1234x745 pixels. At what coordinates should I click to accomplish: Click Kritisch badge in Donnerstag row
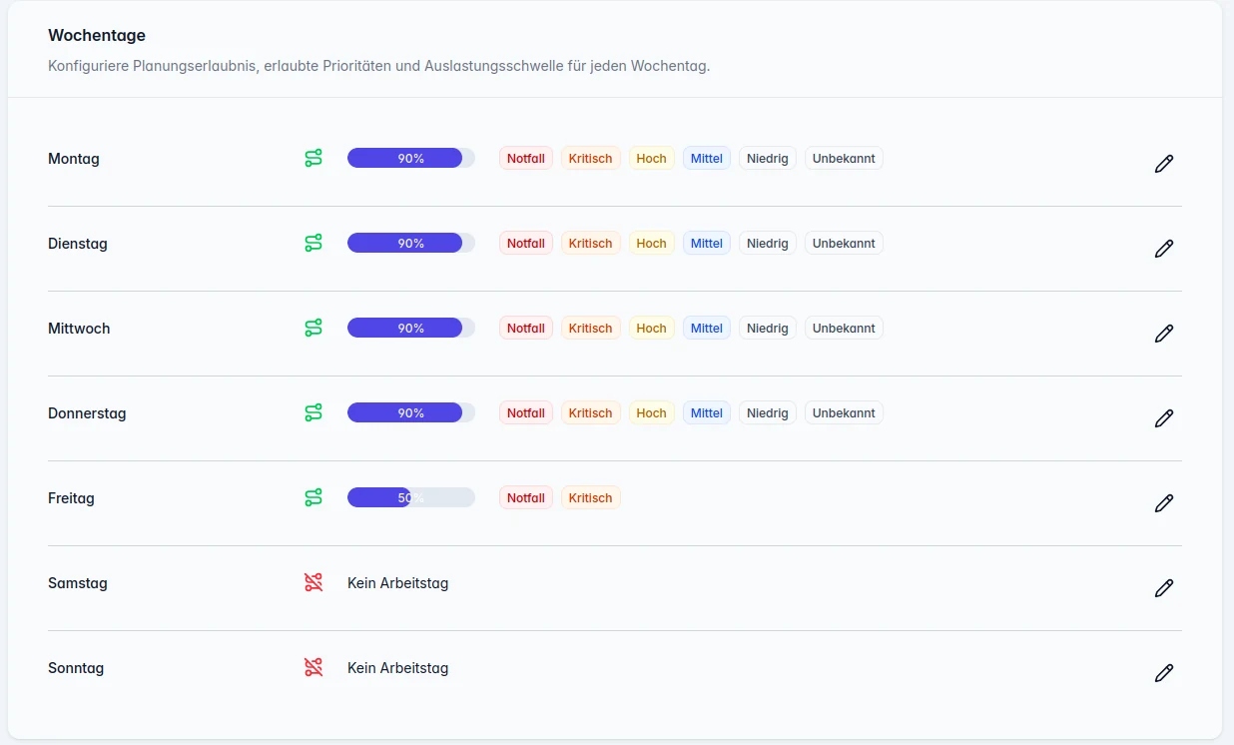coord(591,412)
